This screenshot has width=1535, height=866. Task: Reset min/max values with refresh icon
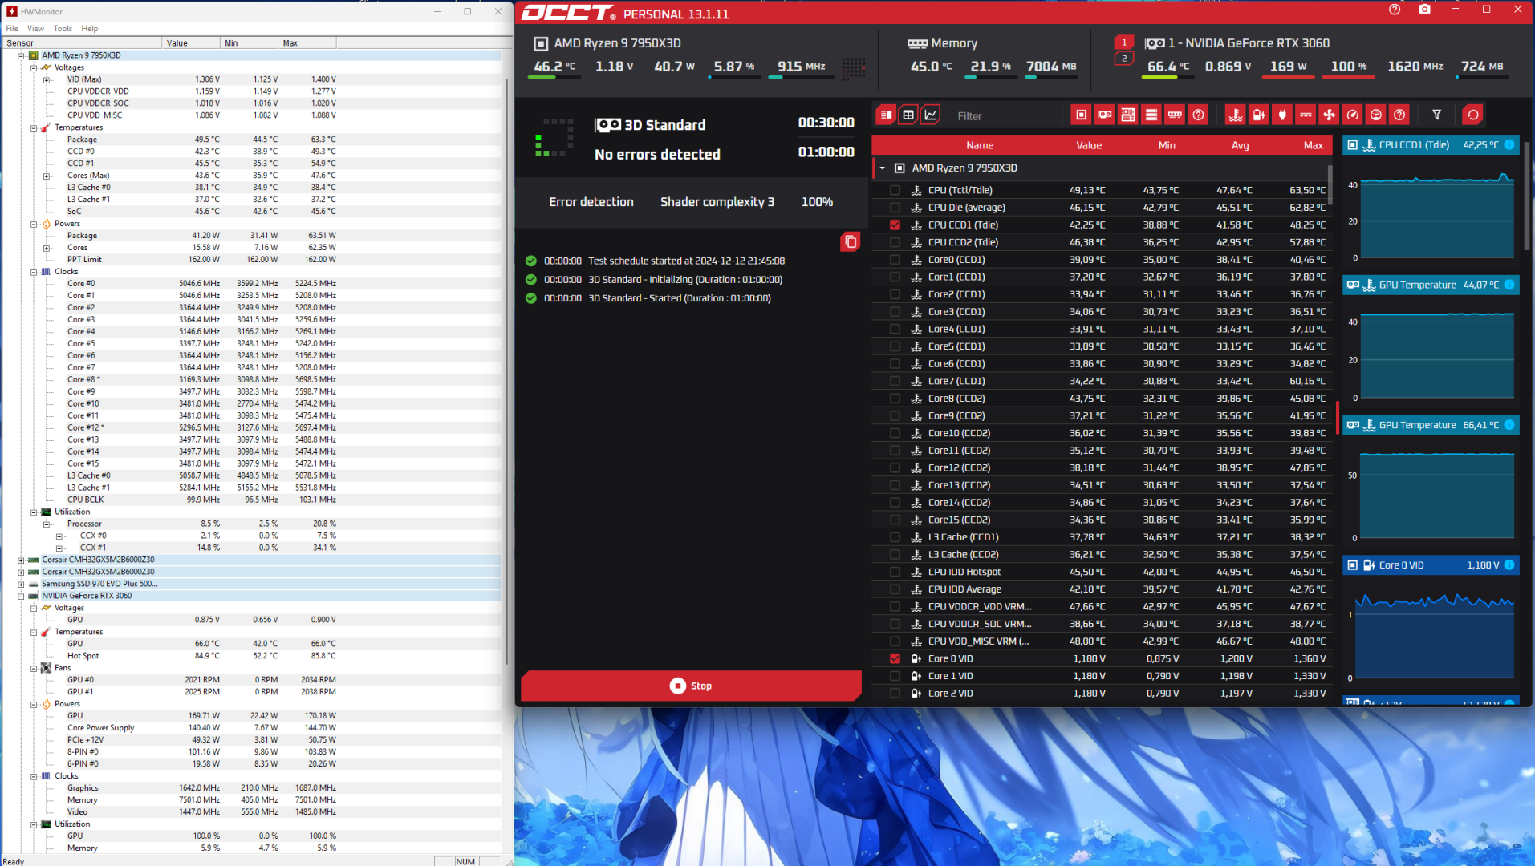tap(1473, 115)
